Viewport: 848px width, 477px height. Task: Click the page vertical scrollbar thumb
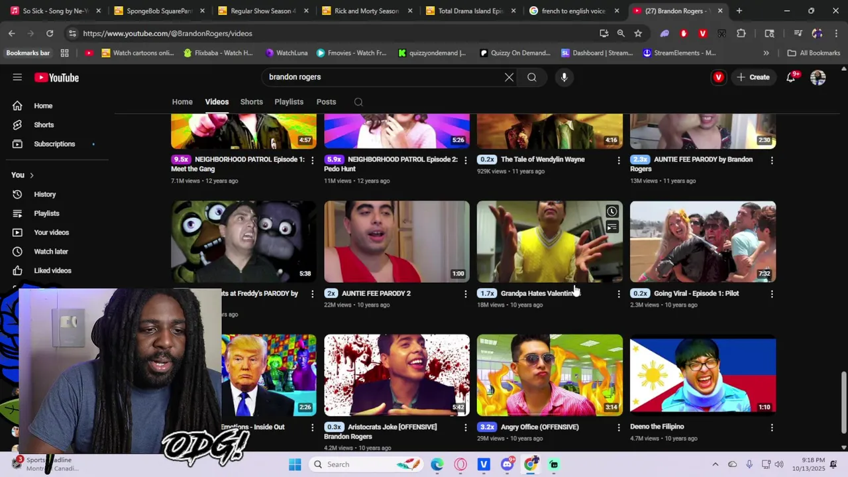pyautogui.click(x=843, y=401)
